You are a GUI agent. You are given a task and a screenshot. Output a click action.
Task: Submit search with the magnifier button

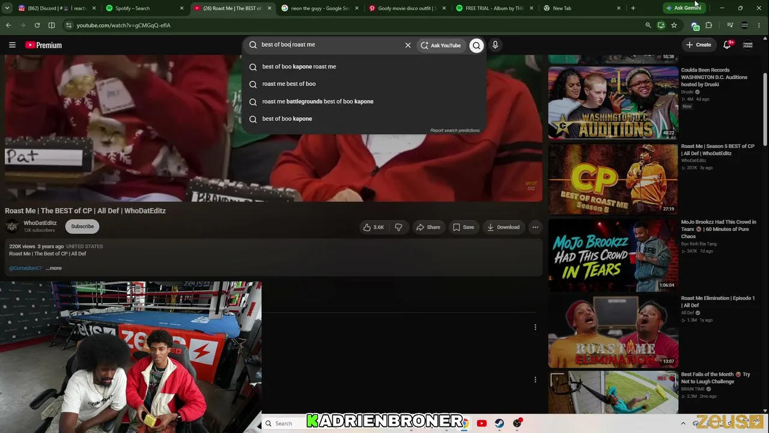[x=476, y=45]
